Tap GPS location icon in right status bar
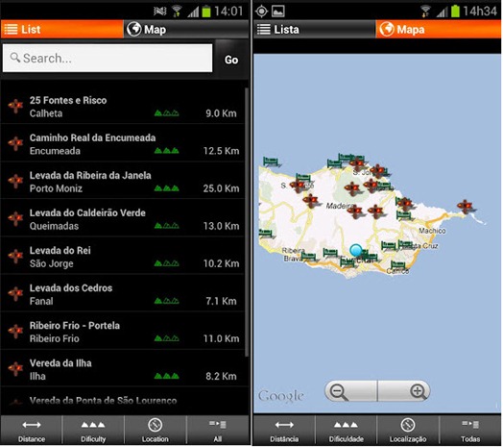503x447 pixels. pos(261,12)
